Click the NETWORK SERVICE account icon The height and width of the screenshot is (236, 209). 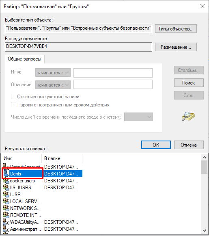6,208
